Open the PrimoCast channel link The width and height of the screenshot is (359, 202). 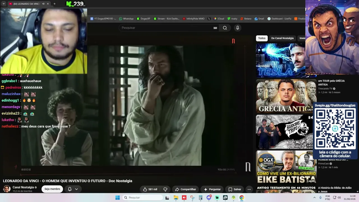(x=323, y=164)
